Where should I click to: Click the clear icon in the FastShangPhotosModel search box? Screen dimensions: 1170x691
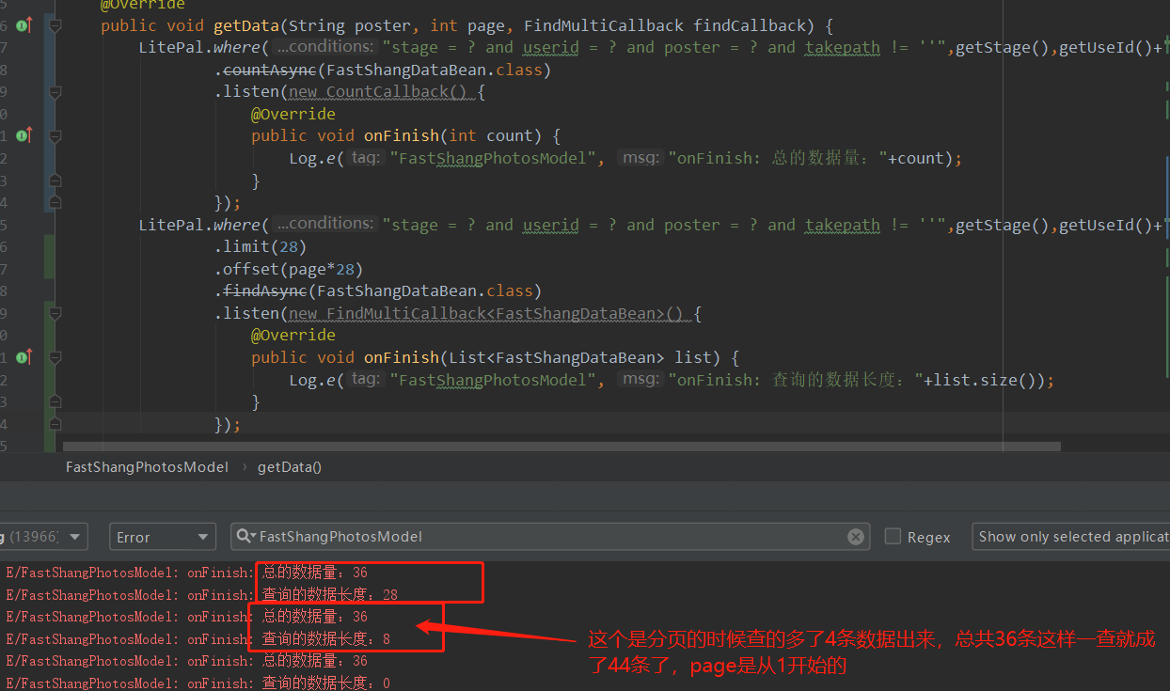tap(855, 536)
